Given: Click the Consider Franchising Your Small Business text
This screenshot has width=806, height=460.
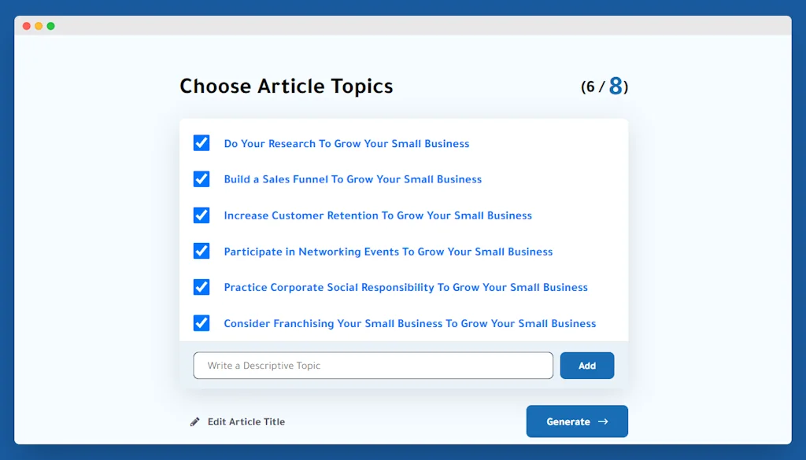Looking at the screenshot, I should point(409,323).
